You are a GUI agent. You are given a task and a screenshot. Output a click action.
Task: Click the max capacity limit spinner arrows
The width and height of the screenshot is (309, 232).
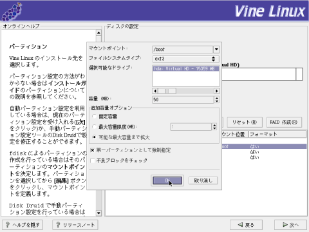[x=214, y=127]
